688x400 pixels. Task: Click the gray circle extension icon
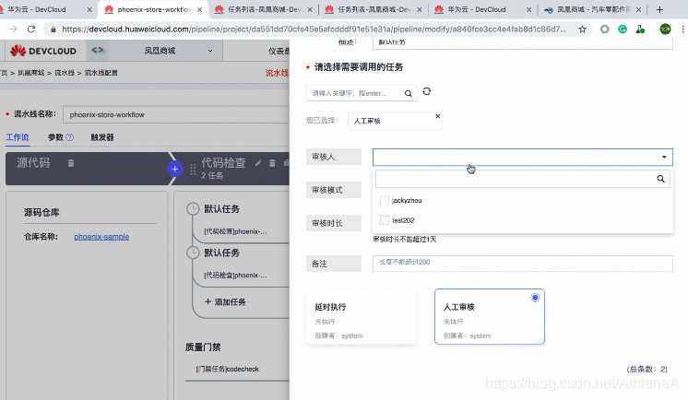[x=605, y=29]
